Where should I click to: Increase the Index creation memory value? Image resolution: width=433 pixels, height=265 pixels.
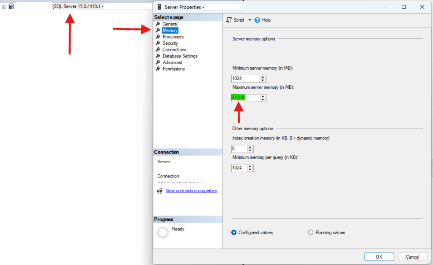tap(250, 147)
